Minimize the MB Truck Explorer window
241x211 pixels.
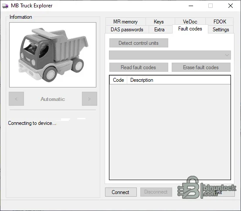191,6
